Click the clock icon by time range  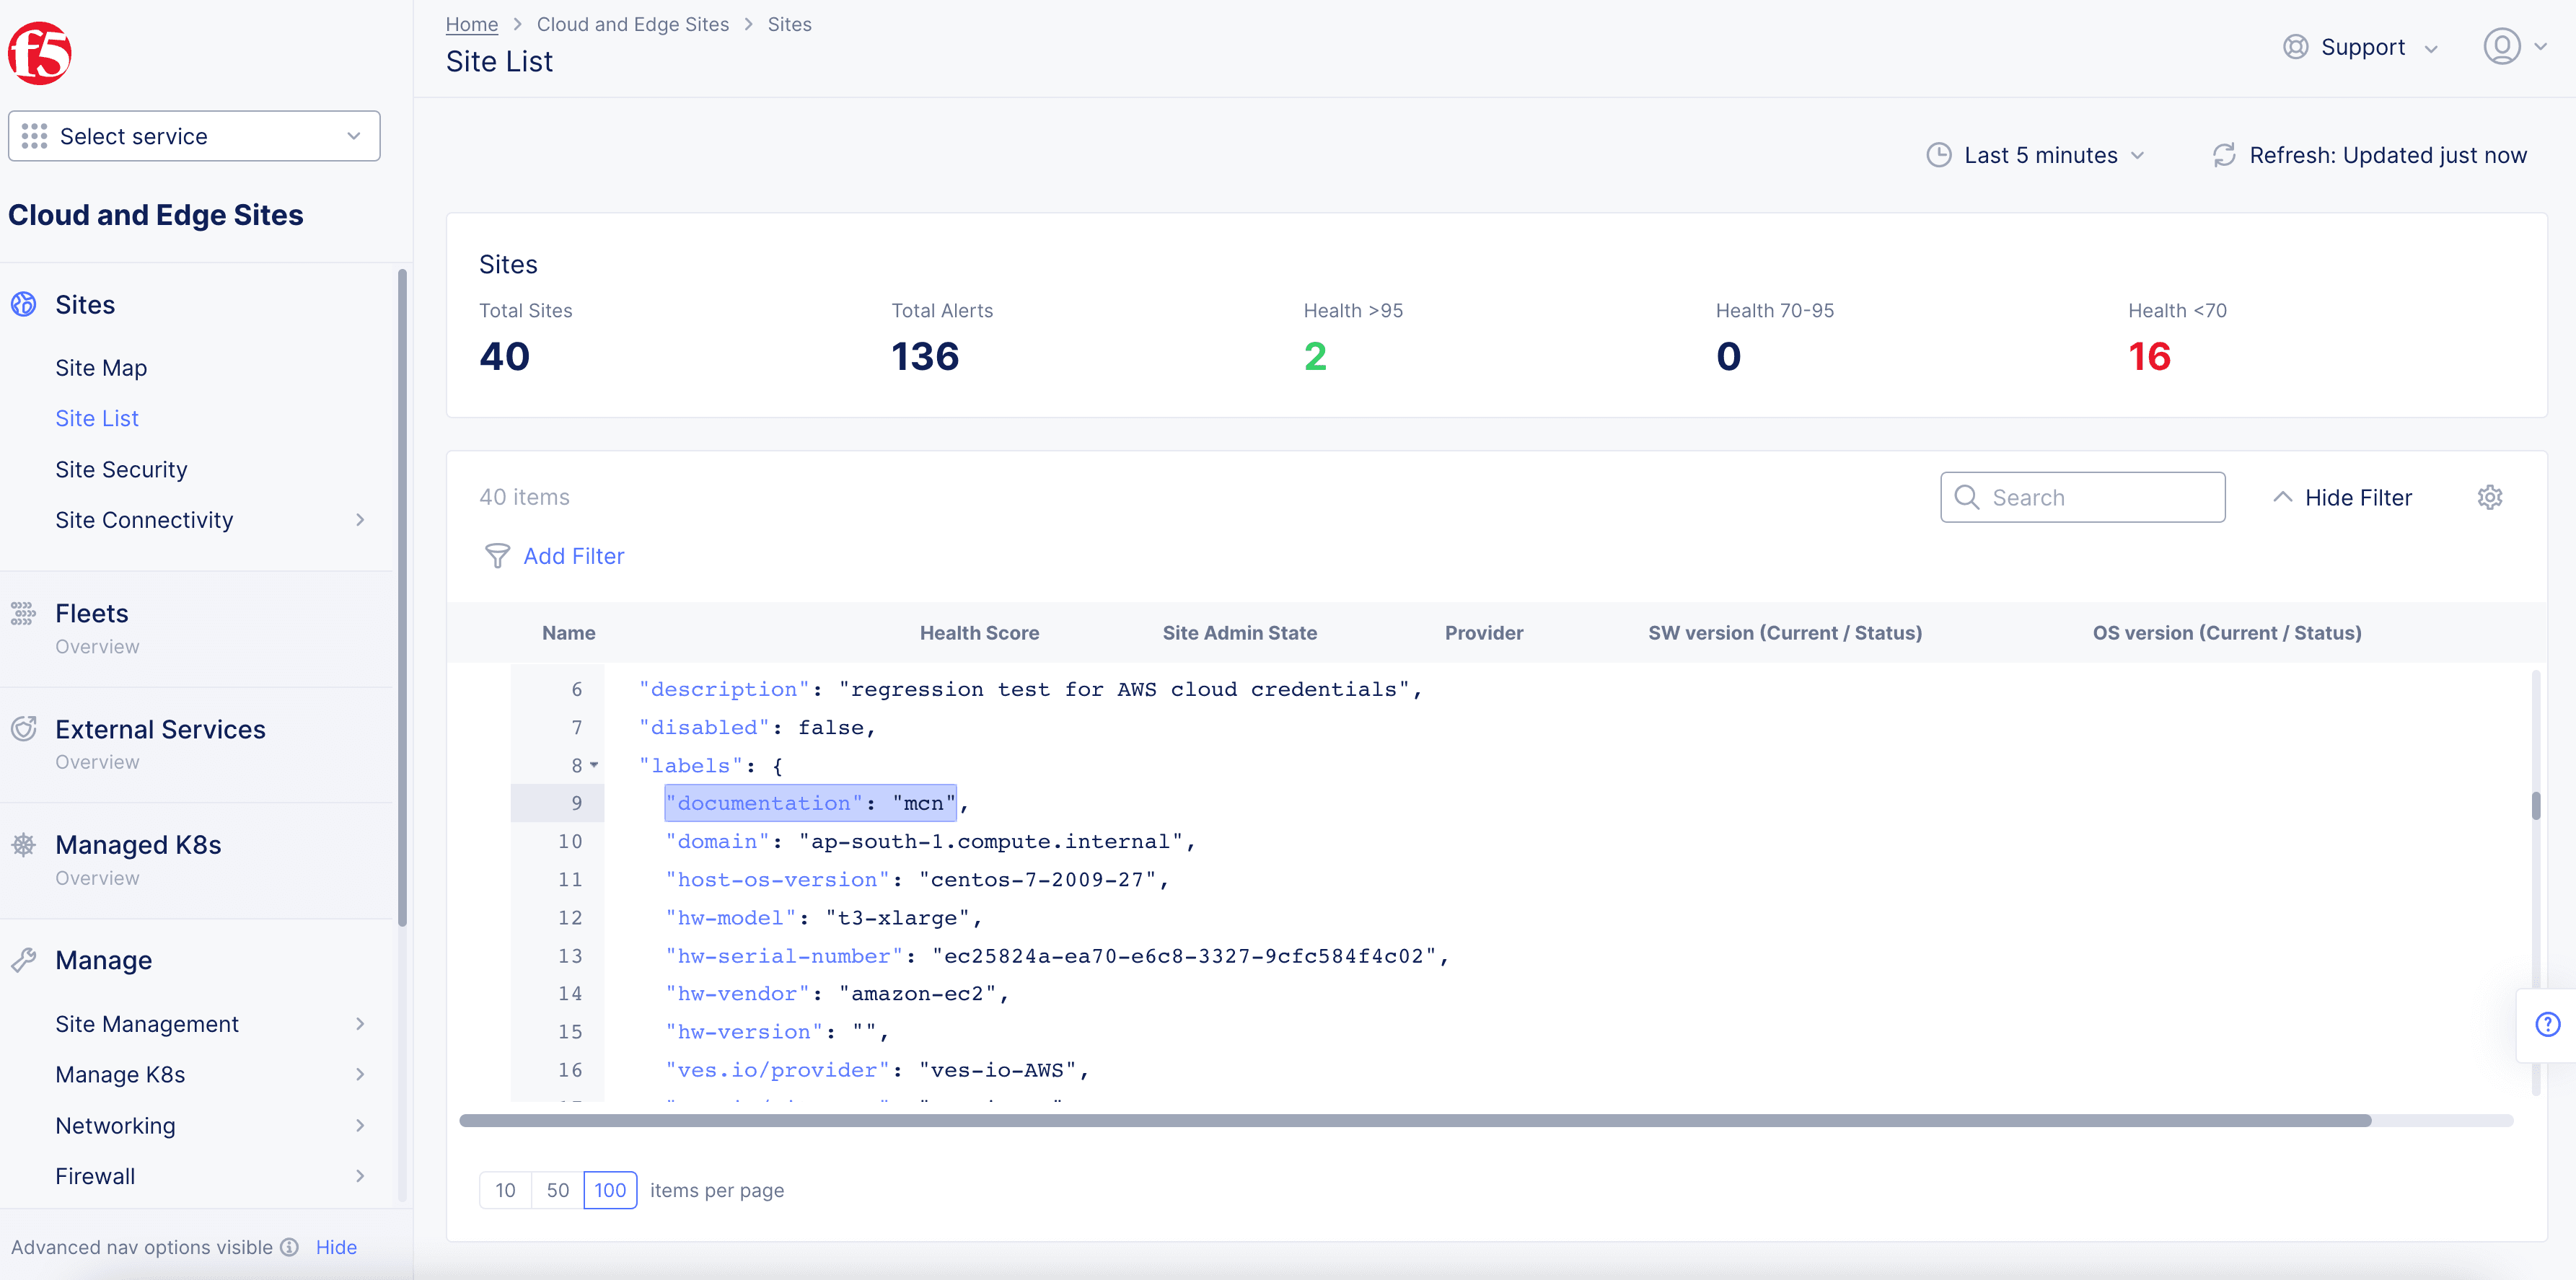(1938, 155)
